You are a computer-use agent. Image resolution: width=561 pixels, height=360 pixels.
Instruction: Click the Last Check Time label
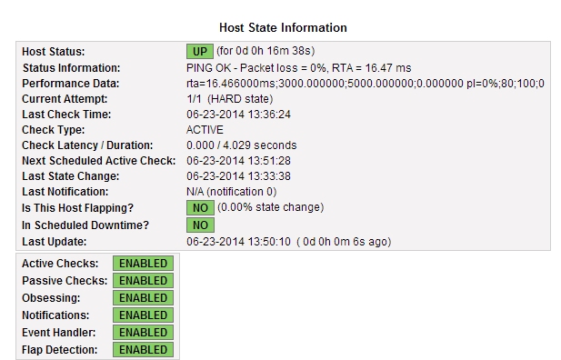pyautogui.click(x=66, y=115)
